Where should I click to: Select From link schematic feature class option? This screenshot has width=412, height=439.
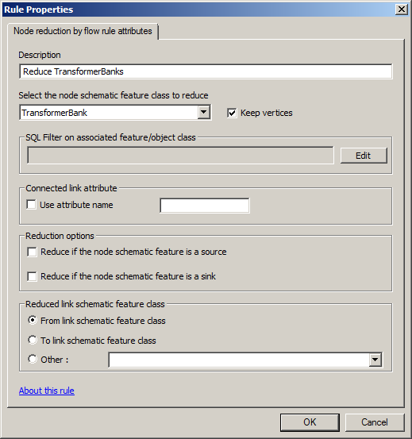[x=33, y=320]
